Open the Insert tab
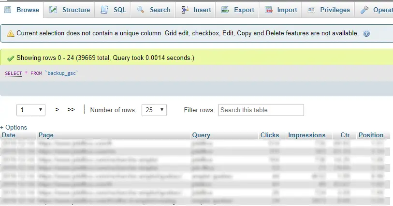The width and height of the screenshot is (393, 206). pyautogui.click(x=195, y=10)
